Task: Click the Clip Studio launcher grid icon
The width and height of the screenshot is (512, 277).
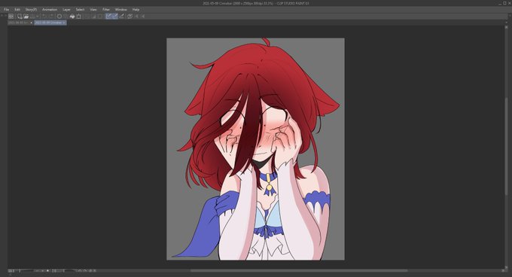Action: click(x=11, y=17)
